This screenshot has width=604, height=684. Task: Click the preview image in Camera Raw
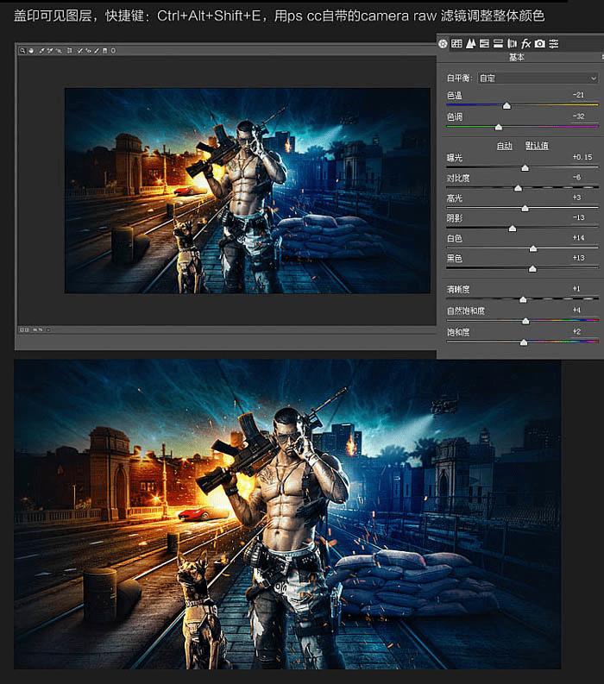pyautogui.click(x=248, y=191)
